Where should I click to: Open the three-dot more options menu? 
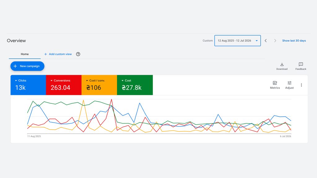(x=301, y=85)
